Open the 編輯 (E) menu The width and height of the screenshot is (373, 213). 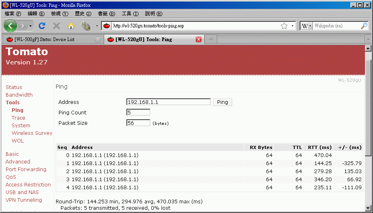pos(36,14)
